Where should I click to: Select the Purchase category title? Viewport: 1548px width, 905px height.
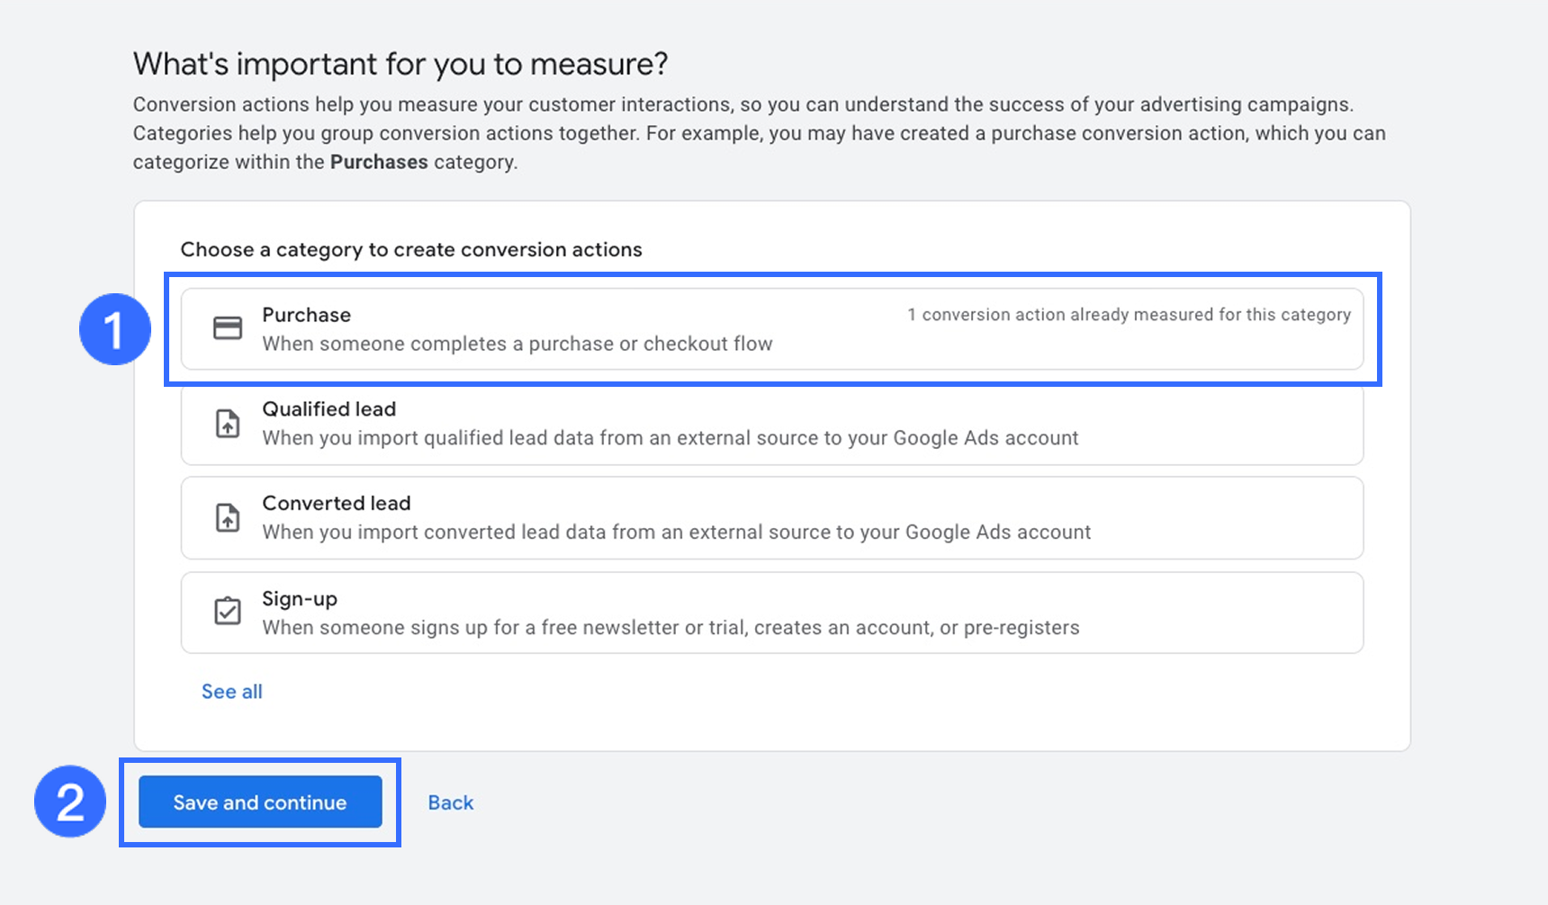(x=306, y=315)
